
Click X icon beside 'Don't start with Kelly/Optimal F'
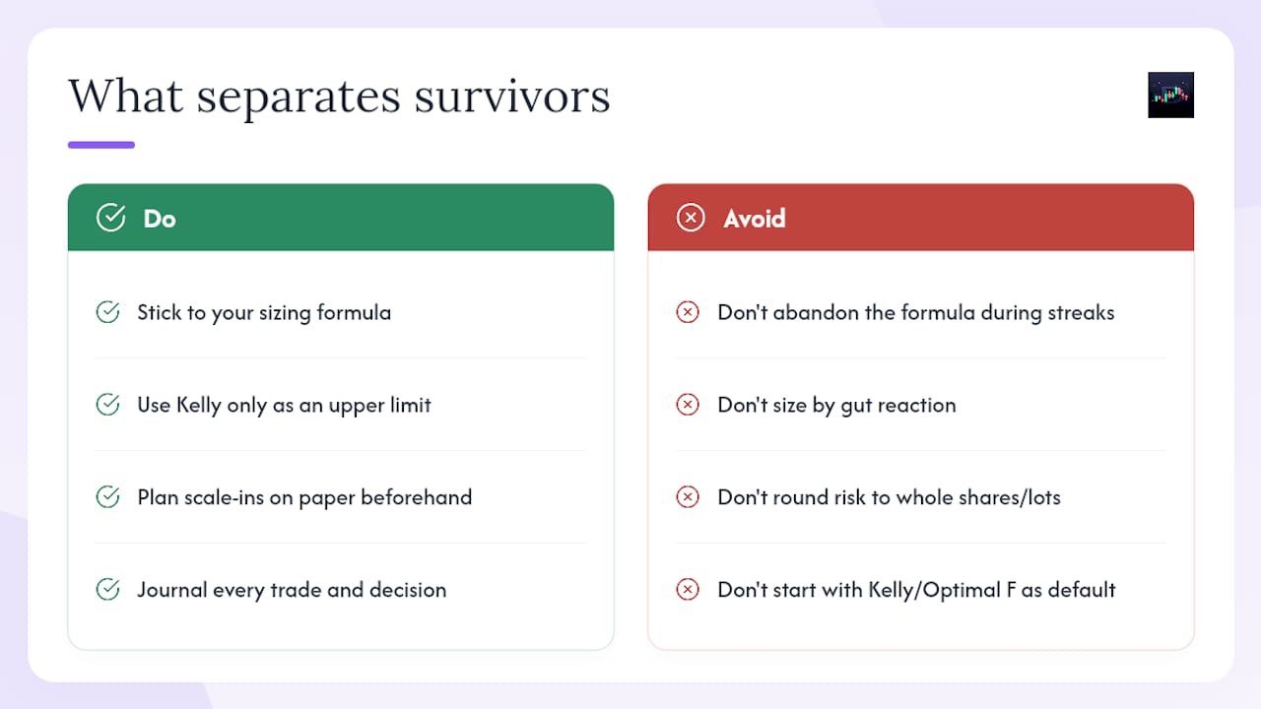[688, 590]
